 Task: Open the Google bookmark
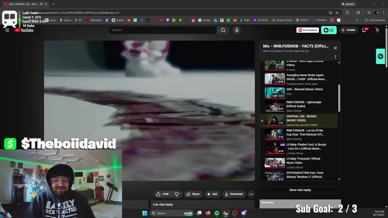click(x=204, y=20)
